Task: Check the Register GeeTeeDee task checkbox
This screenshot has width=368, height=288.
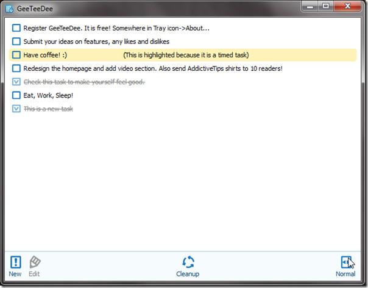Action: [16, 28]
